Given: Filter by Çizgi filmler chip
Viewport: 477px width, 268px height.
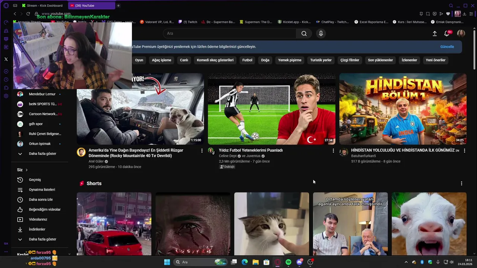Looking at the screenshot, I should coord(350,60).
